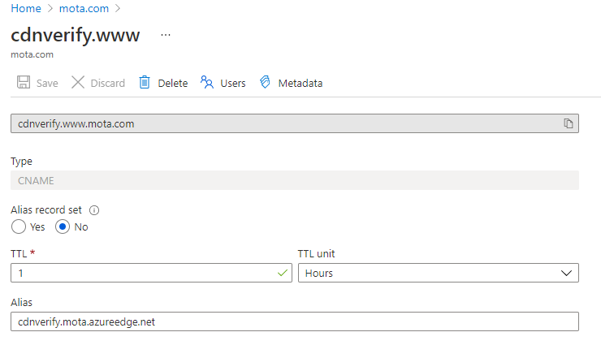This screenshot has height=358, width=601.
Task: Click the TTL value input field
Action: tap(151, 273)
